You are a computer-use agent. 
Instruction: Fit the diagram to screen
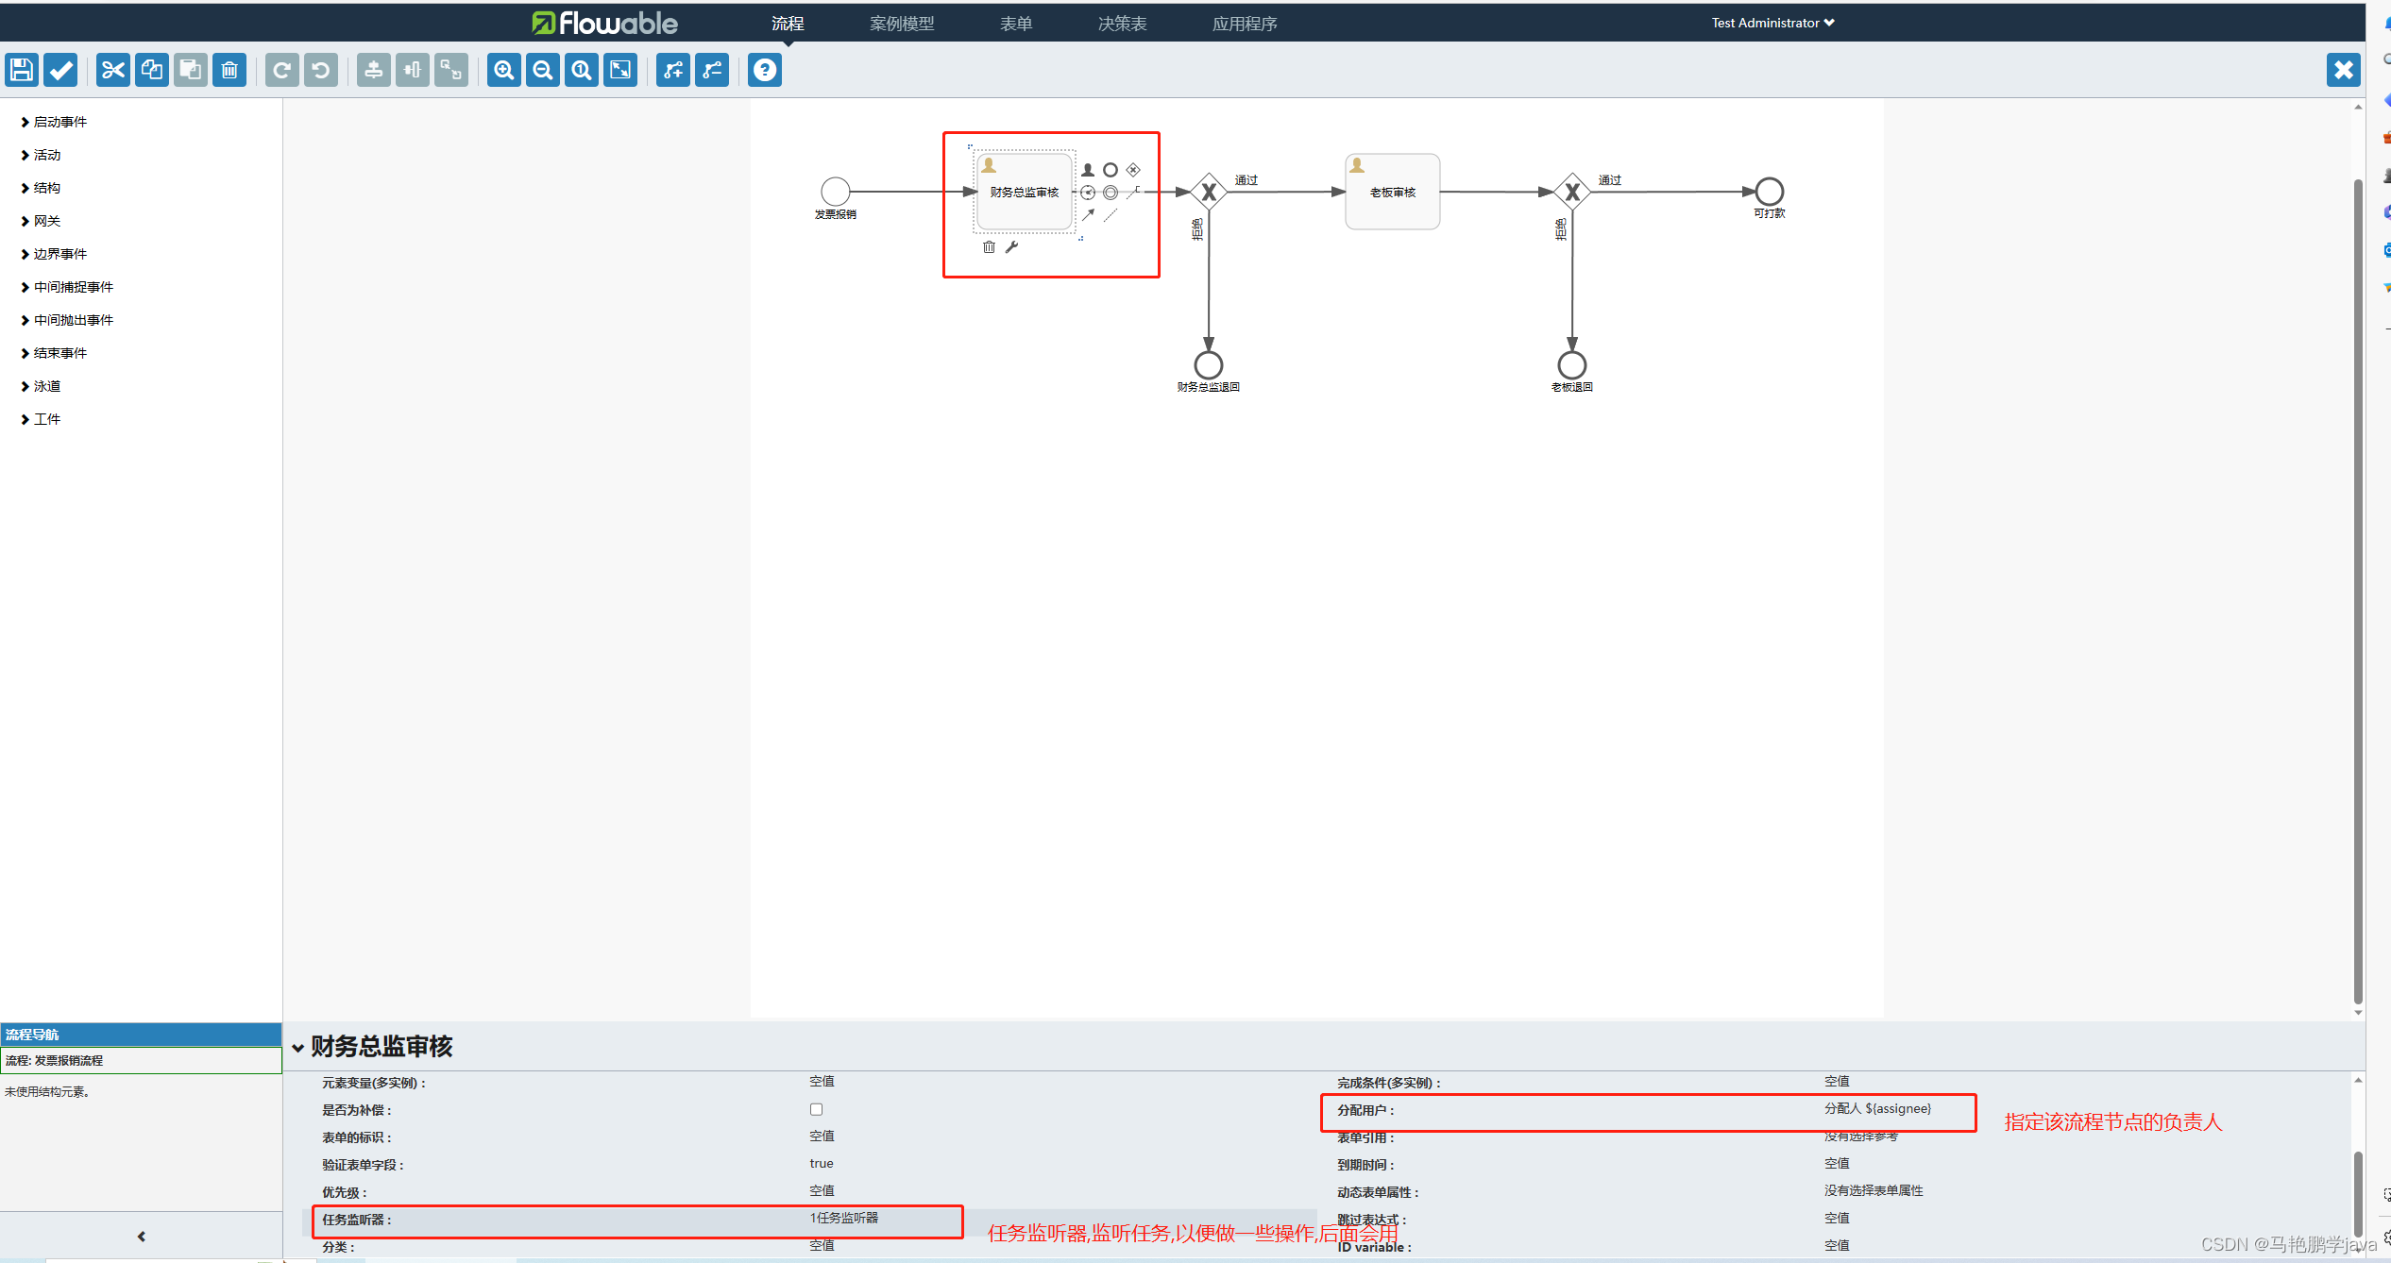619,70
